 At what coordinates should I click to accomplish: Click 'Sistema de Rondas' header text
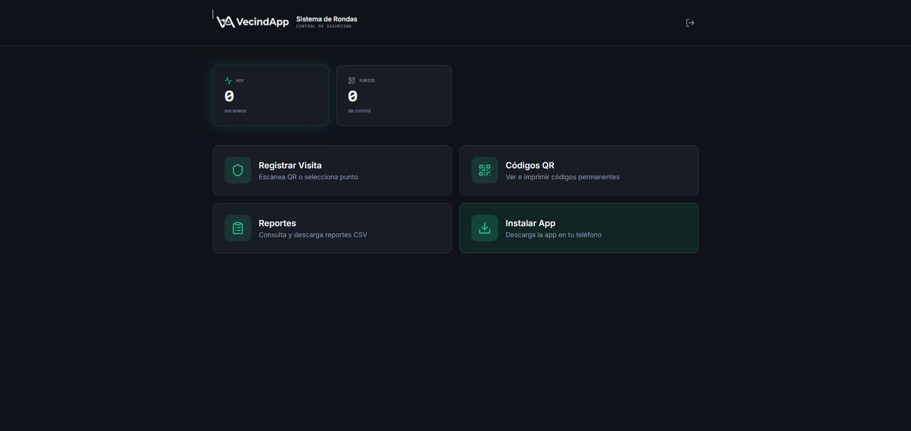[x=327, y=19]
